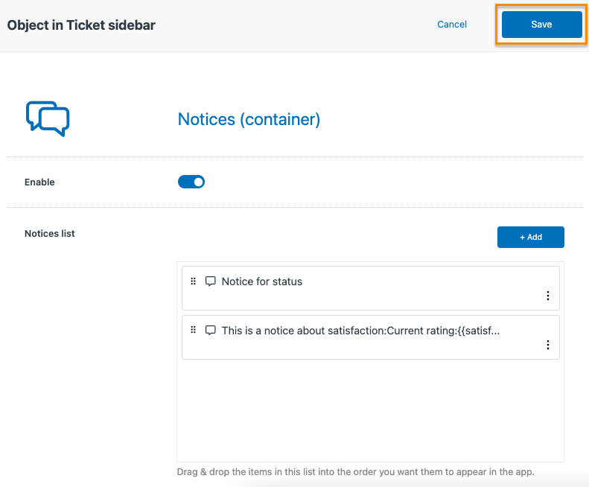589x487 pixels.
Task: Click the comment icon beside satisfaction notice
Action: 210,331
